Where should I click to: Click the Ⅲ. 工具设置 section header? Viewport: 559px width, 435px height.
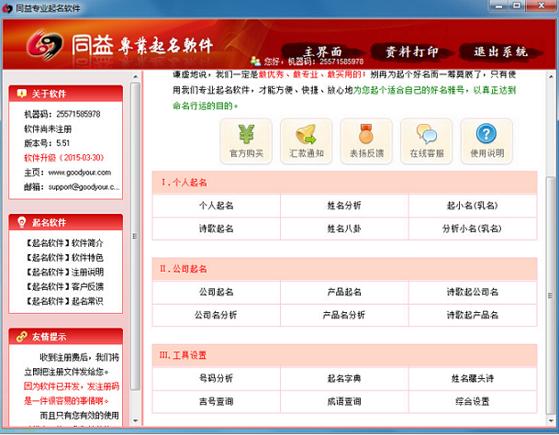(x=344, y=355)
